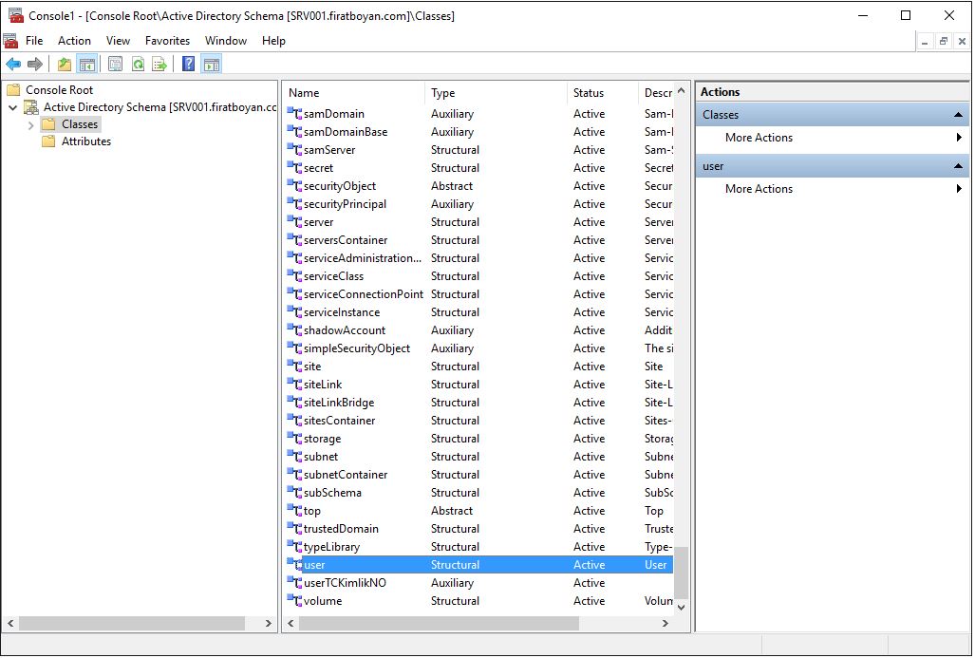Image resolution: width=975 pixels, height=658 pixels.
Task: Collapse the Classes section in Actions pane
Action: pos(958,115)
